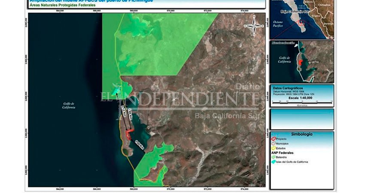Click 'Golfo de California' label in microlocation inset
This screenshot has width=365, height=193.
[284, 60]
